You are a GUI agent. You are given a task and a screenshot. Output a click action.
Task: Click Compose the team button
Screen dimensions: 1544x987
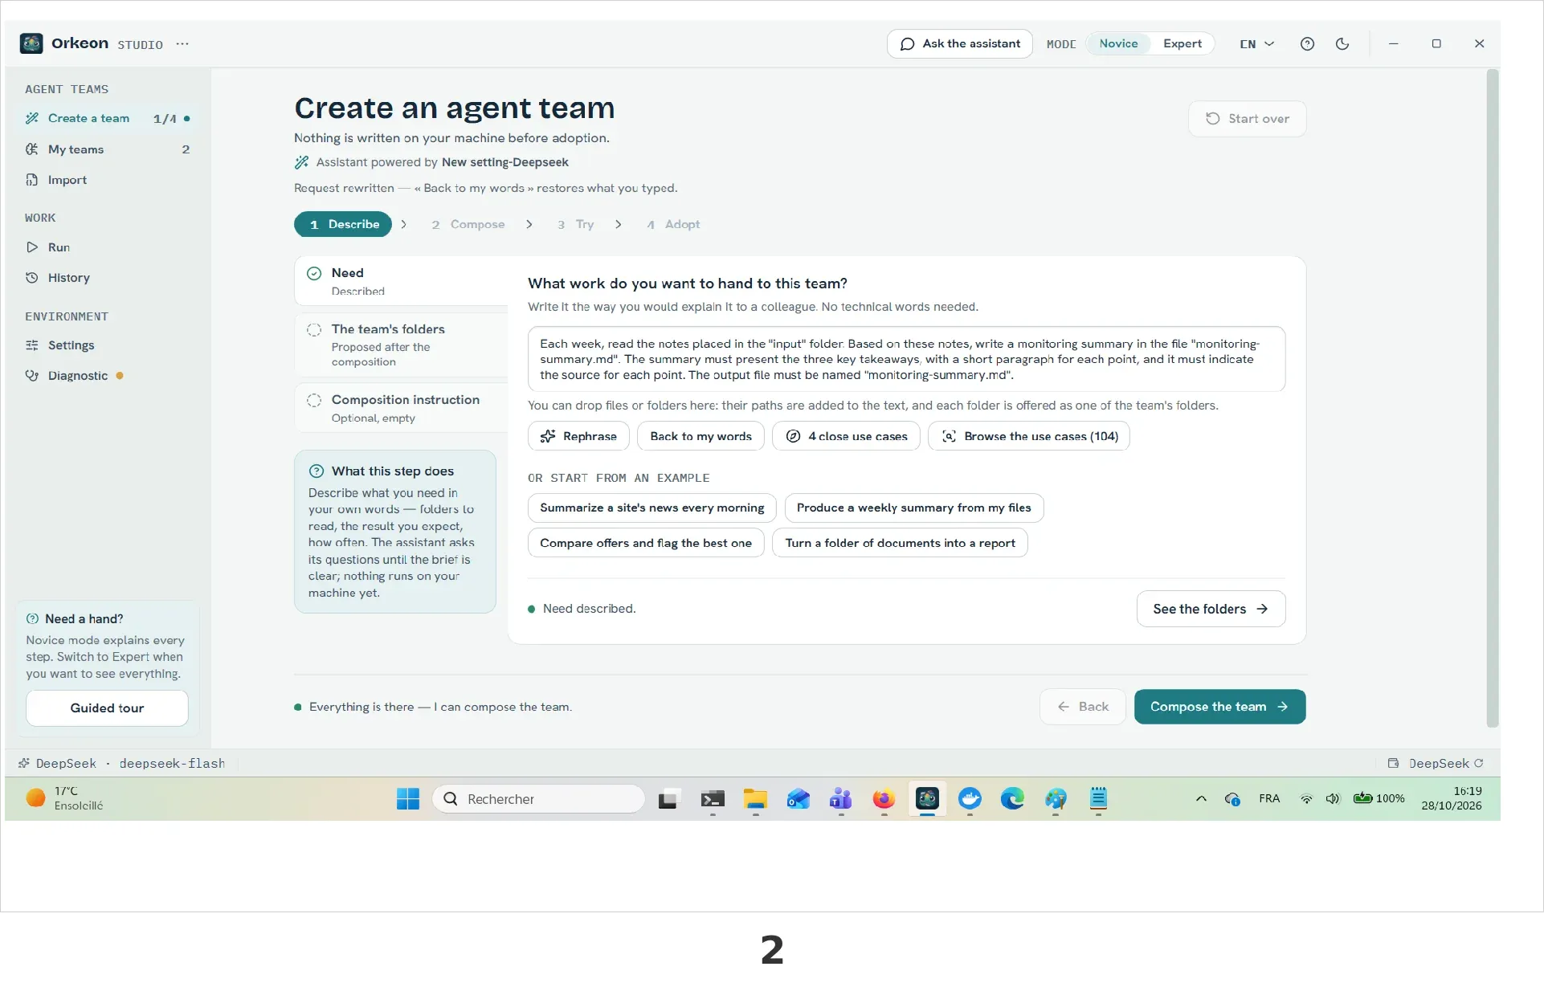pos(1219,707)
